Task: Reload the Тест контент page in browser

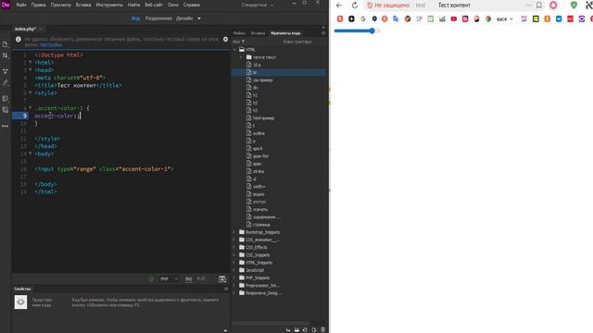Action: (354, 6)
